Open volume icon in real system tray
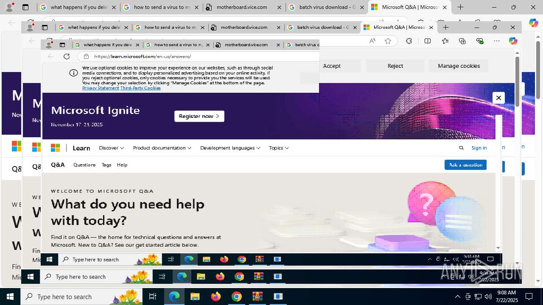Screen dimensions: 543x305 [488, 297]
